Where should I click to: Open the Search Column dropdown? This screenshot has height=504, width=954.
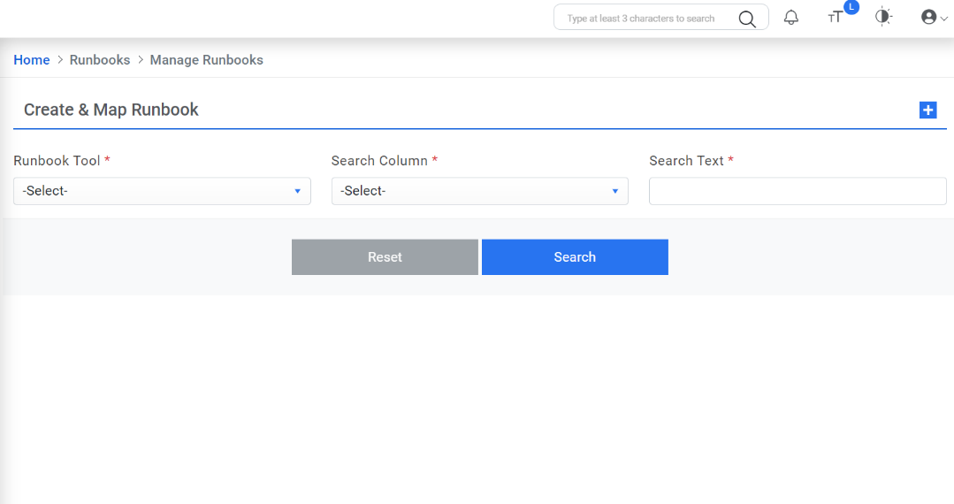[x=479, y=191]
